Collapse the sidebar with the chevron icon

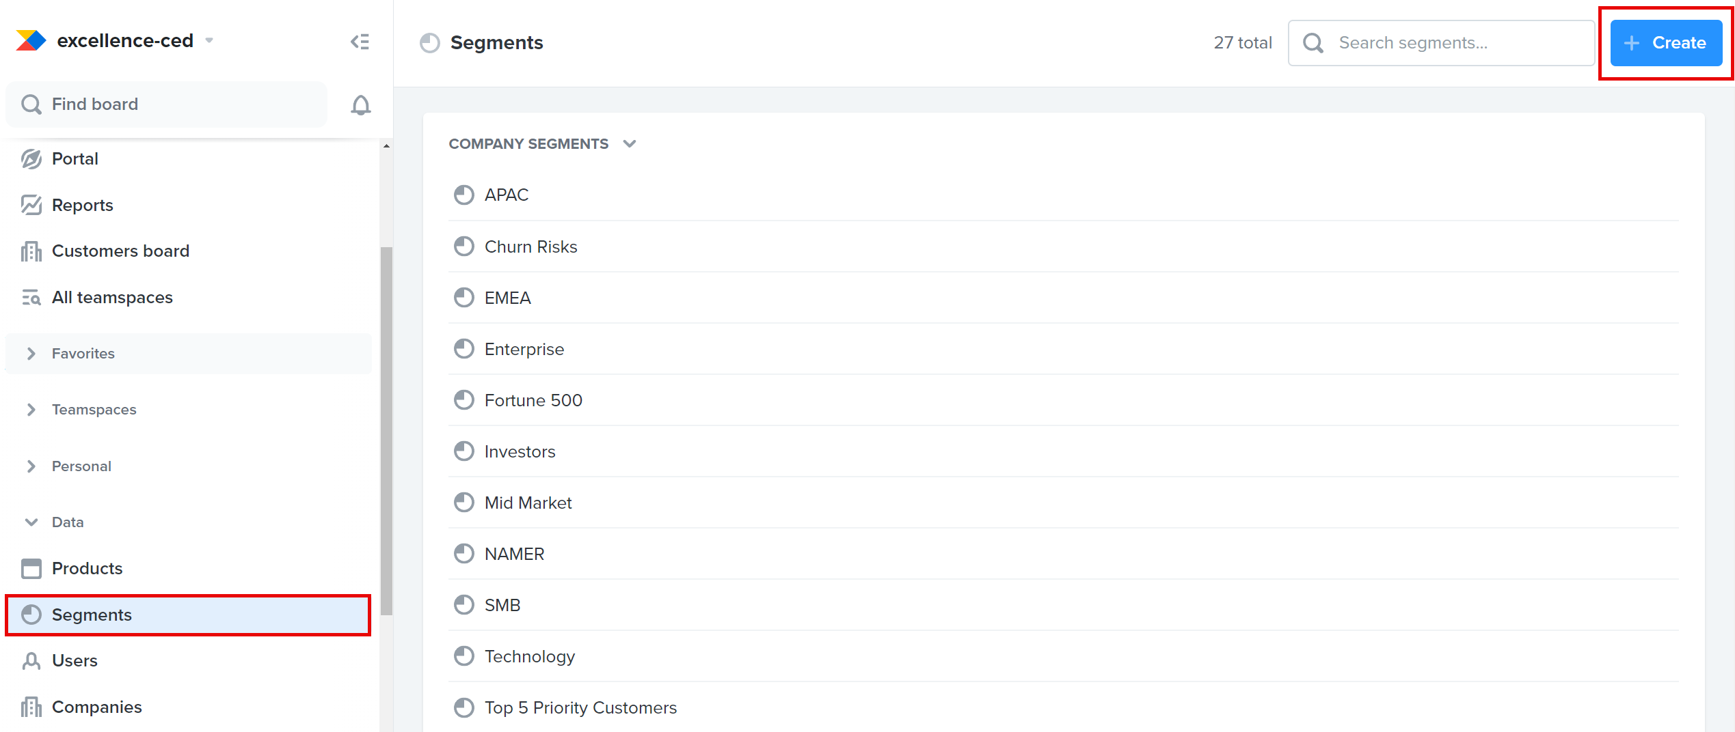click(x=360, y=41)
